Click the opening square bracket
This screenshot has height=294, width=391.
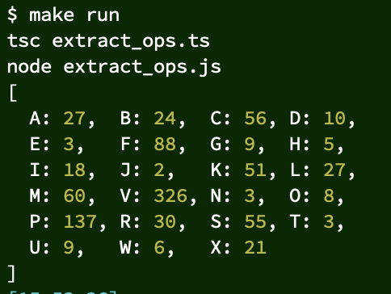click(x=13, y=93)
